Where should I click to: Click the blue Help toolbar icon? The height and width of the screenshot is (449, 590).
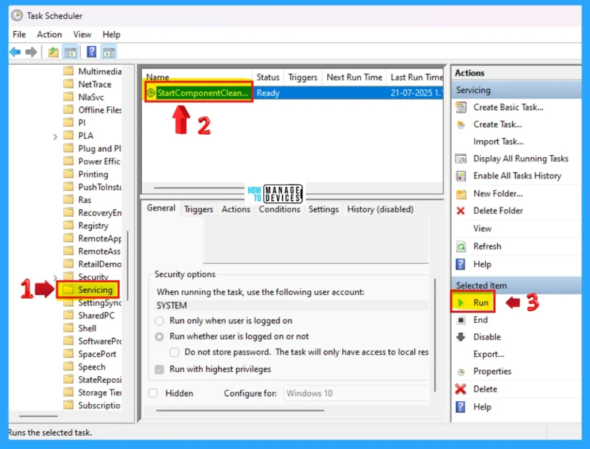pos(92,51)
